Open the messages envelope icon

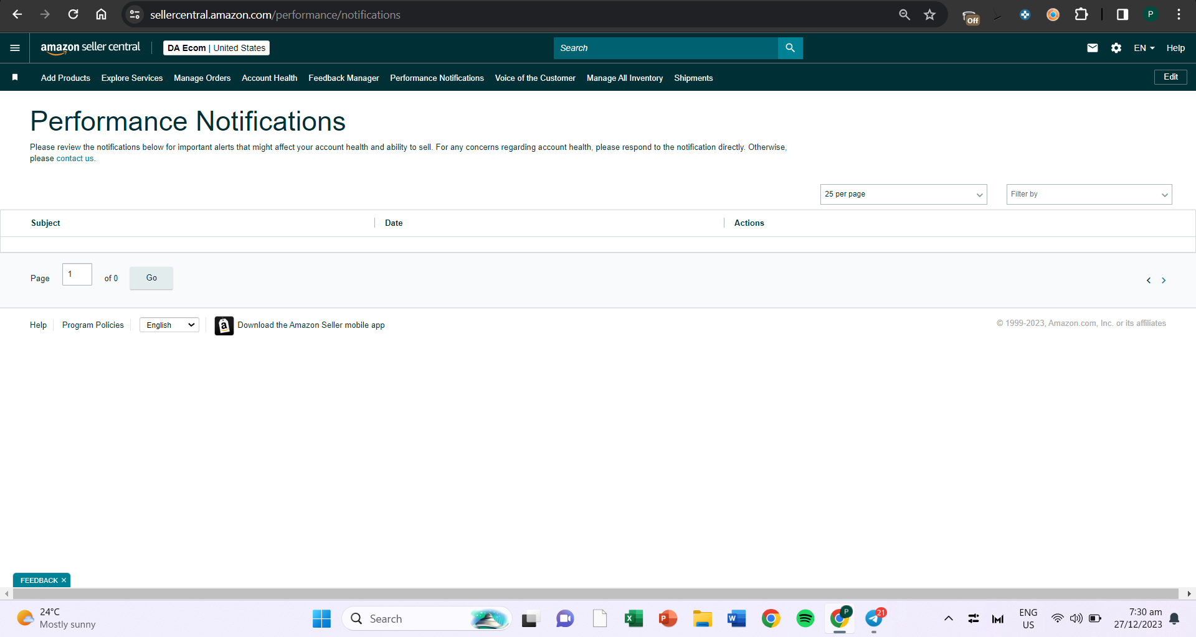point(1092,48)
